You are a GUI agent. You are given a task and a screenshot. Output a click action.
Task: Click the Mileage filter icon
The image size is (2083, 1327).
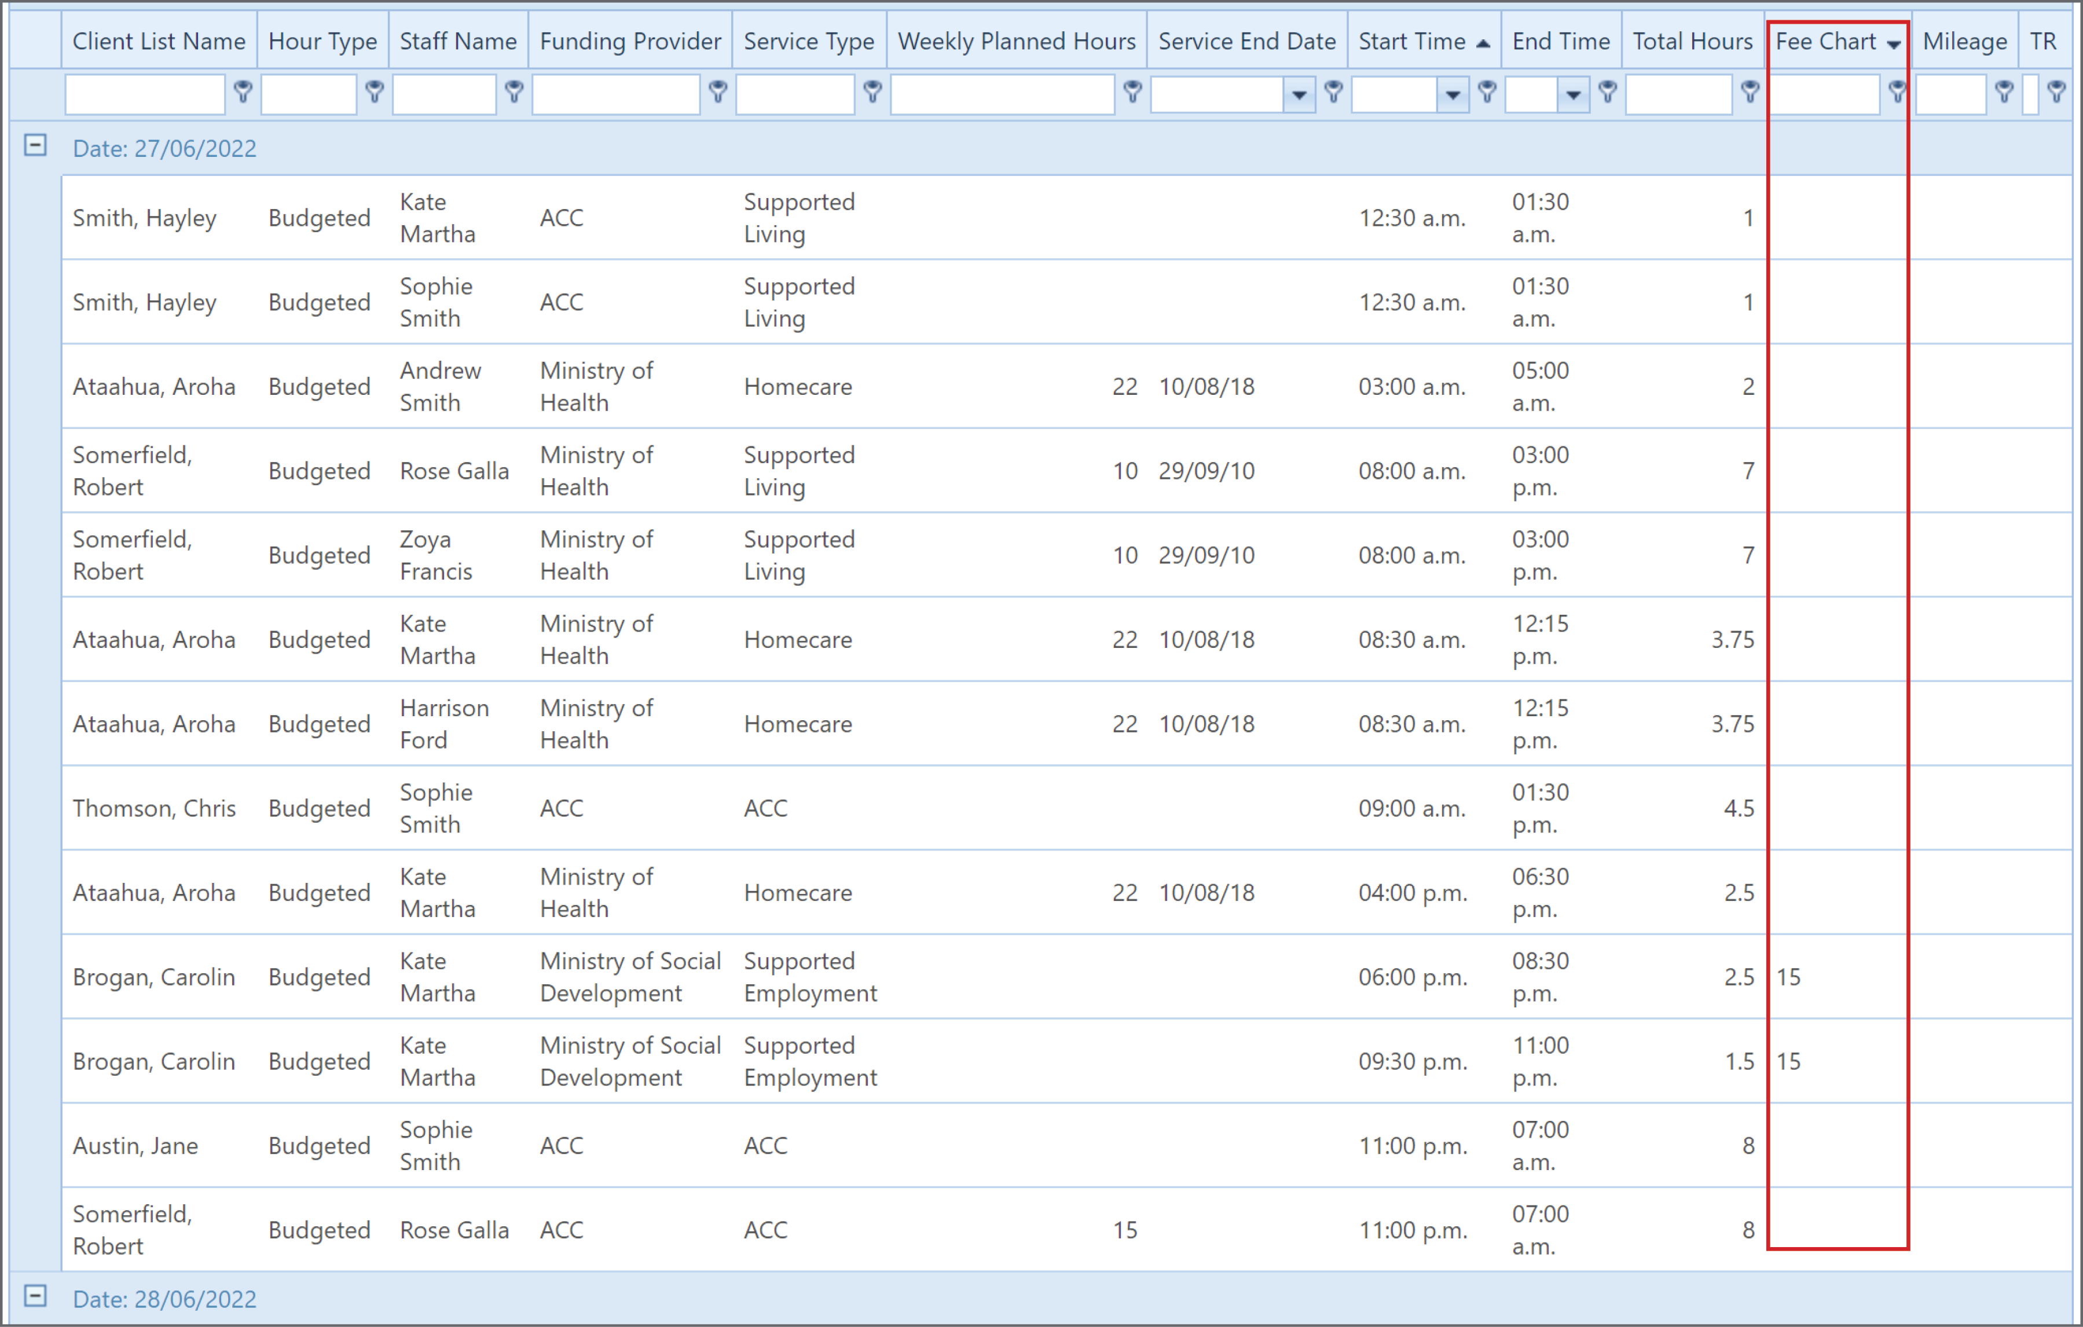(x=2004, y=91)
